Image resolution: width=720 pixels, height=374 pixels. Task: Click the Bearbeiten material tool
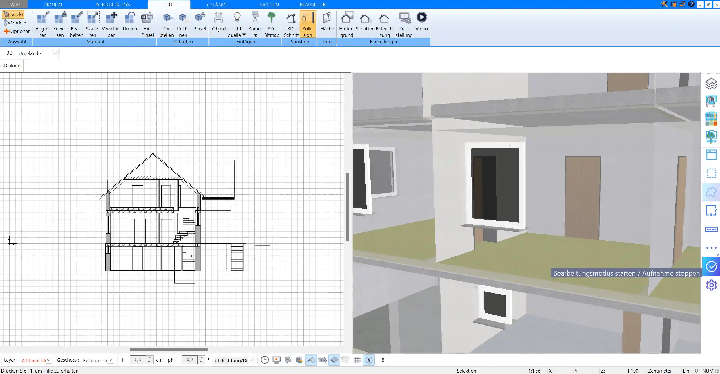(x=76, y=24)
